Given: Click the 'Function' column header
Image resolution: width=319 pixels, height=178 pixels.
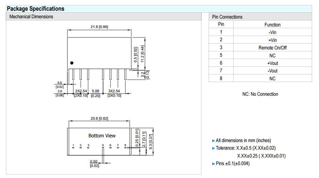Looking at the screenshot, I should (272, 25).
